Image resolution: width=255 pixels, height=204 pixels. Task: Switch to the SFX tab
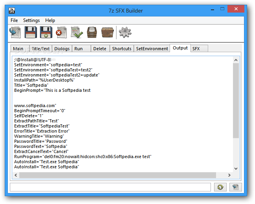pos(199,49)
